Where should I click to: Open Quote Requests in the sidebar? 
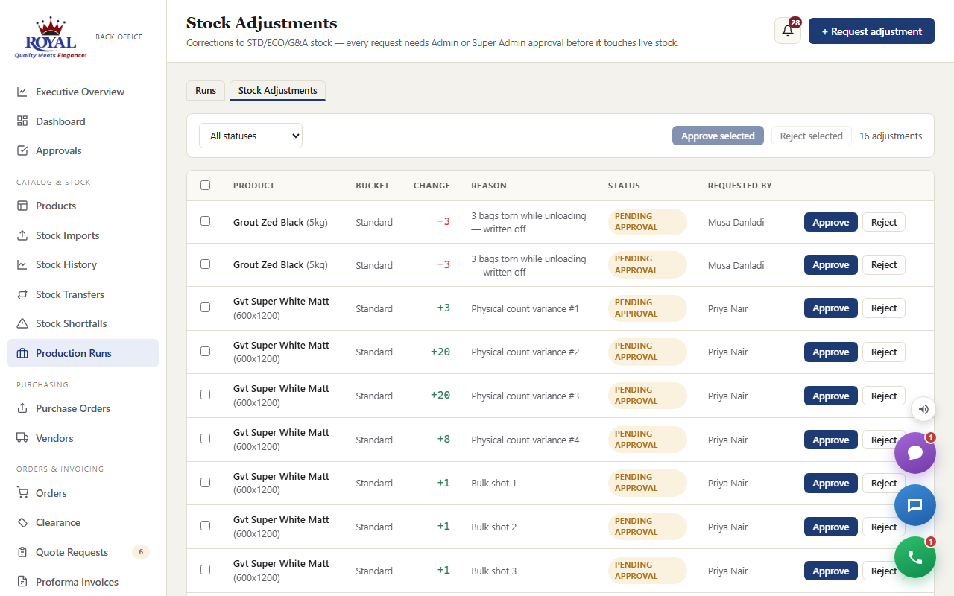[x=83, y=552]
